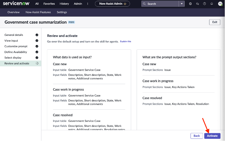Go to View input step
The image size is (225, 141).
(x=11, y=41)
